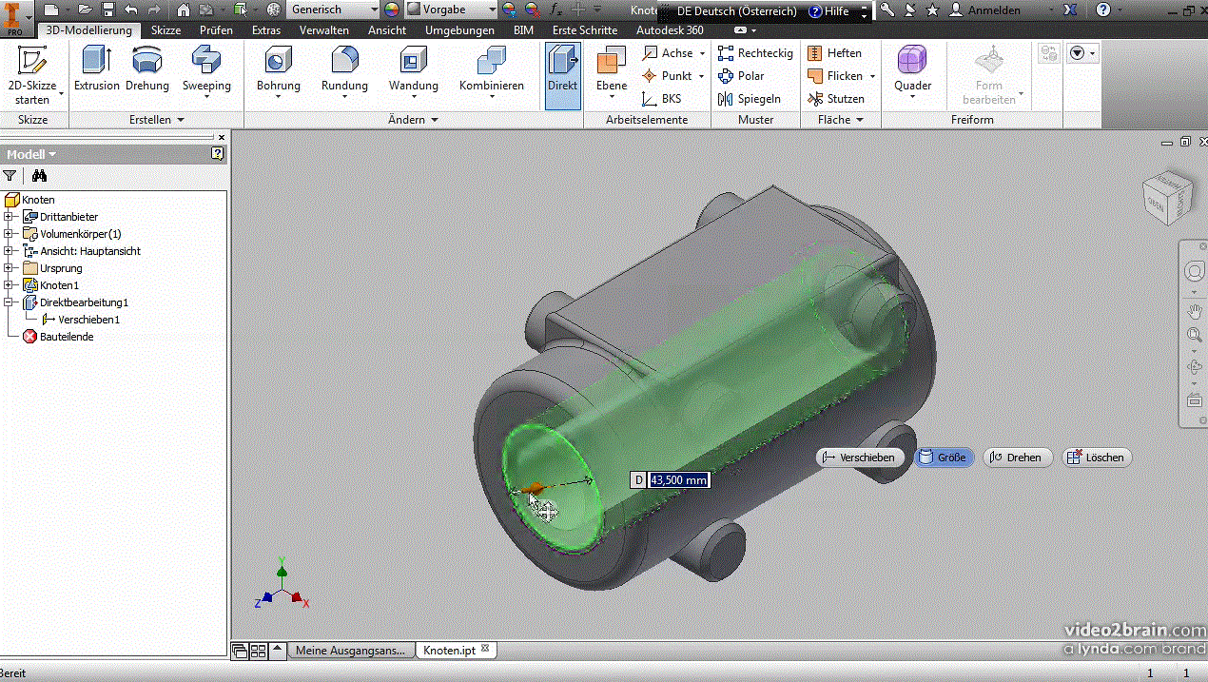The image size is (1208, 682).
Task: Click the color wheel appearance icon
Action: coord(392,10)
